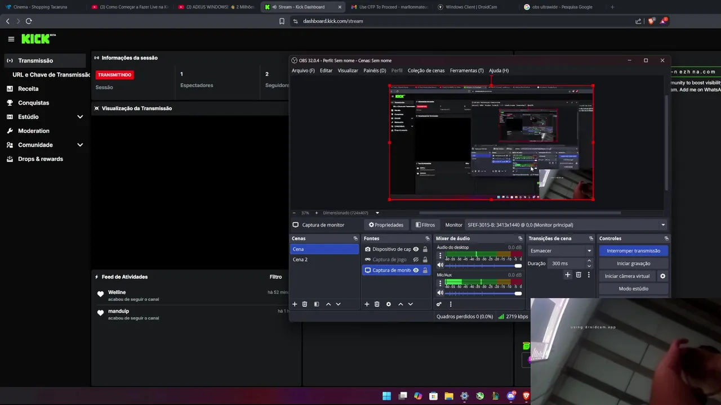Expand the Estúdio sidebar section
721x405 pixels.
coord(80,117)
